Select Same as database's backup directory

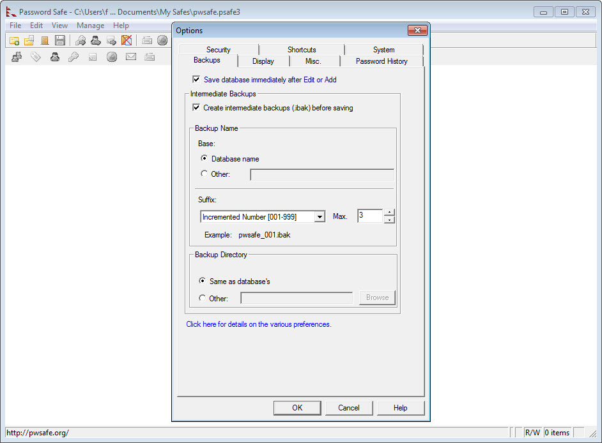click(202, 281)
